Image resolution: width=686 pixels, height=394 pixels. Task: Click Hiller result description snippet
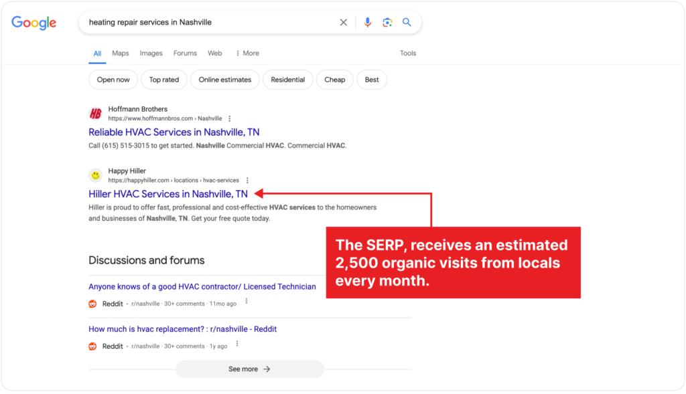(x=232, y=213)
